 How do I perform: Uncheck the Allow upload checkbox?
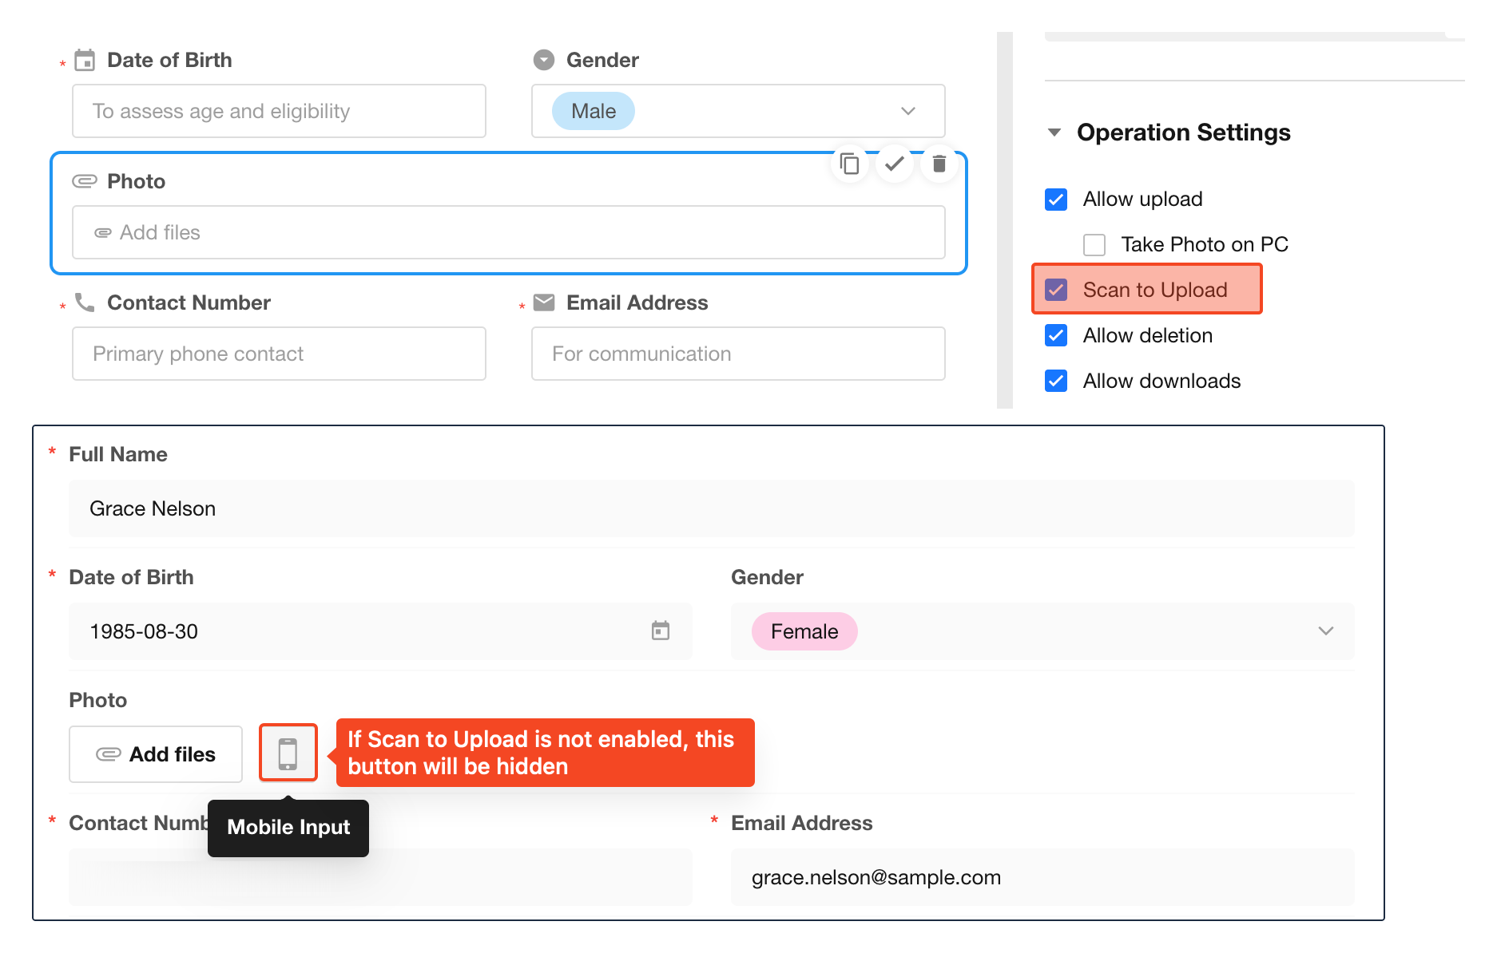(1056, 199)
